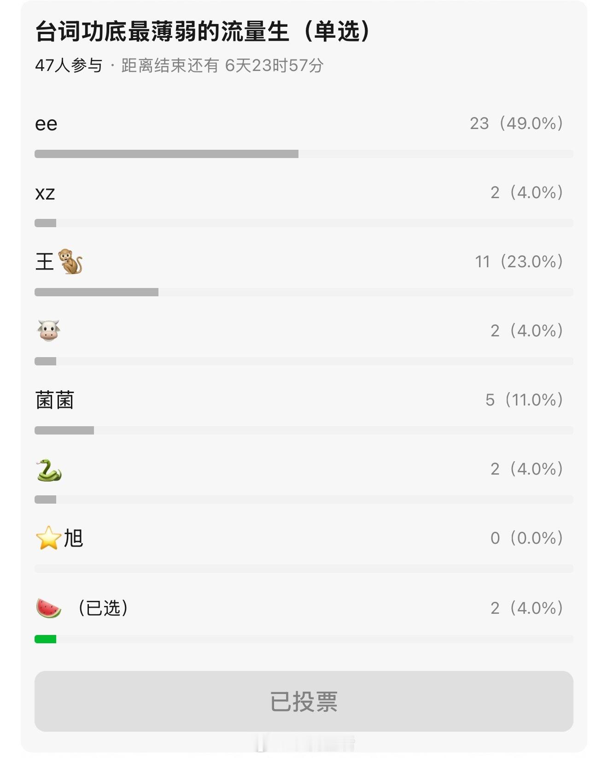Click the 5 (11.0%) vote count

(x=524, y=400)
